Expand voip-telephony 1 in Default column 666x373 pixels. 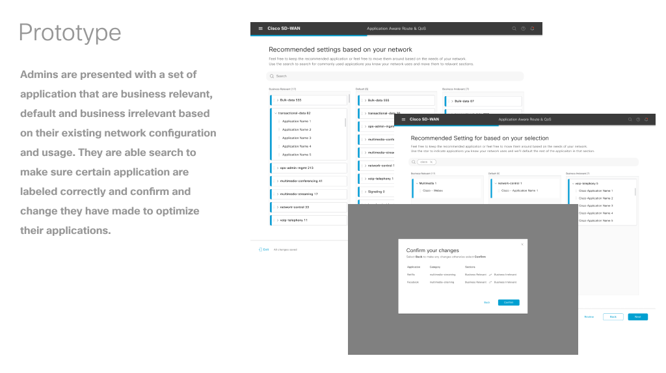pyautogui.click(x=366, y=179)
